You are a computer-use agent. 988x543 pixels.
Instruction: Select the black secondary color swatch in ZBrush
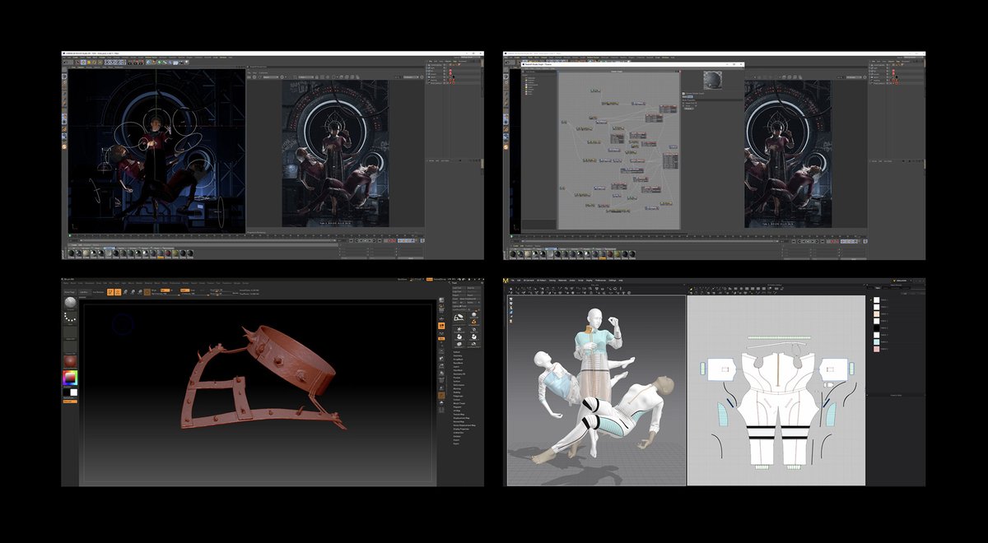pos(67,392)
